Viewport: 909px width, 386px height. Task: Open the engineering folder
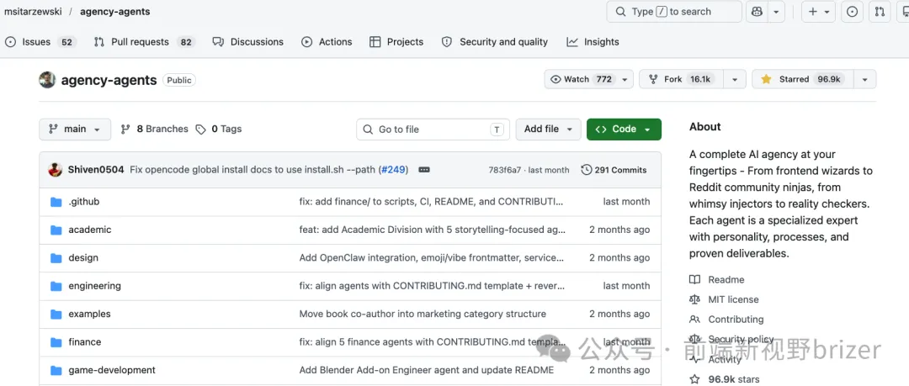94,286
